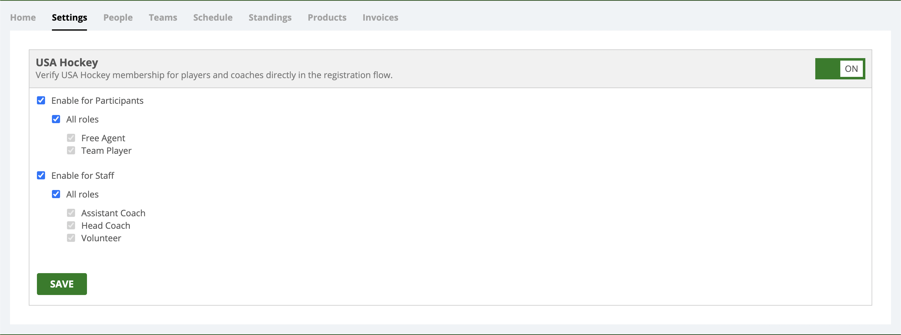Switch to the Invoices tab

pos(380,17)
